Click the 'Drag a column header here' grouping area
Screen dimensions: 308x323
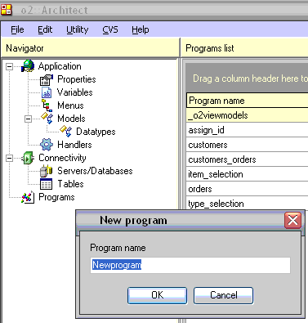[x=247, y=79]
